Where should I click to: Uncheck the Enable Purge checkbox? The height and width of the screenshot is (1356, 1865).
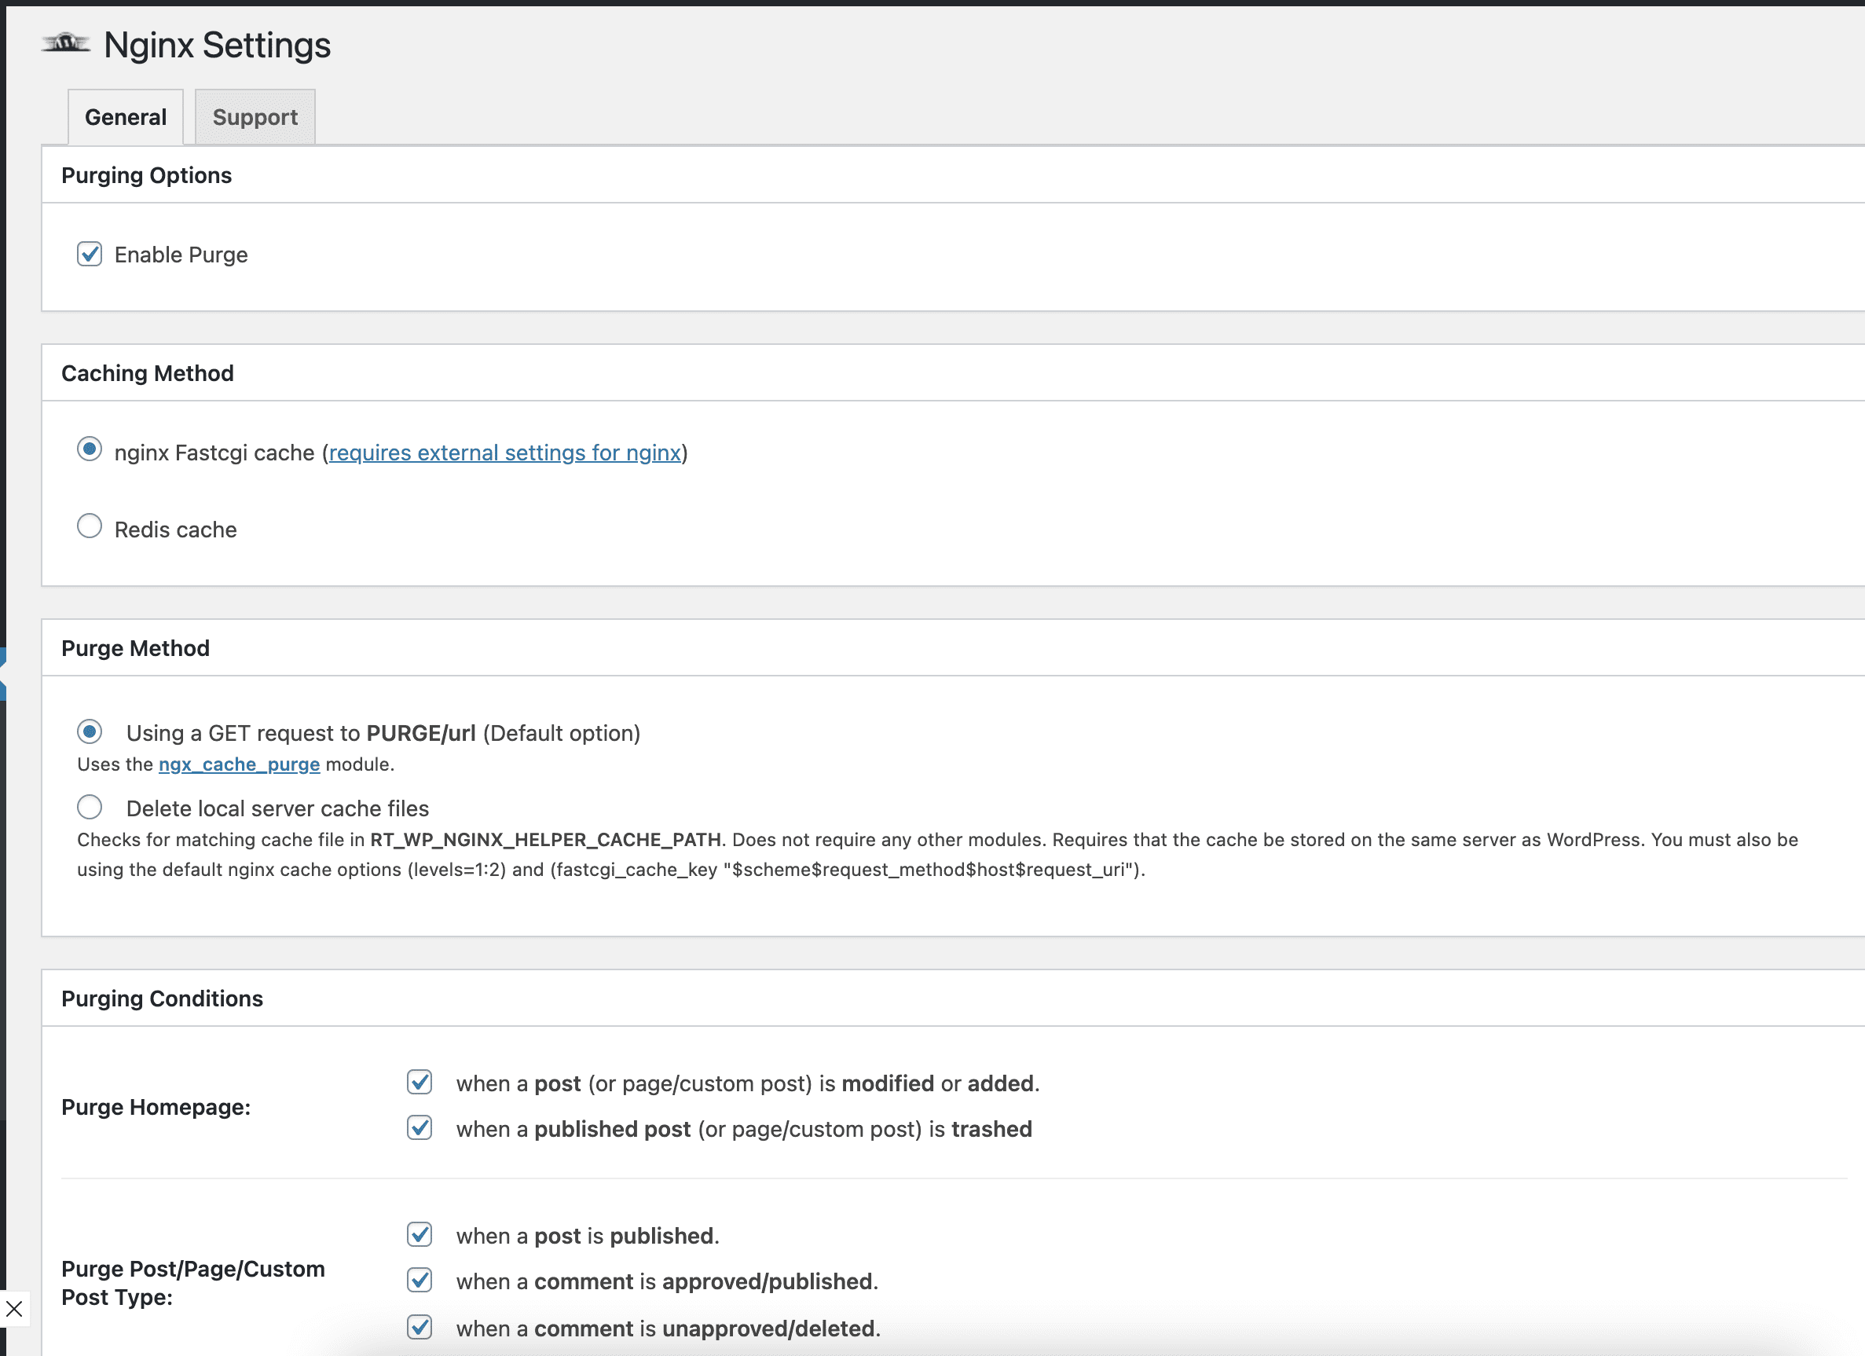90,254
